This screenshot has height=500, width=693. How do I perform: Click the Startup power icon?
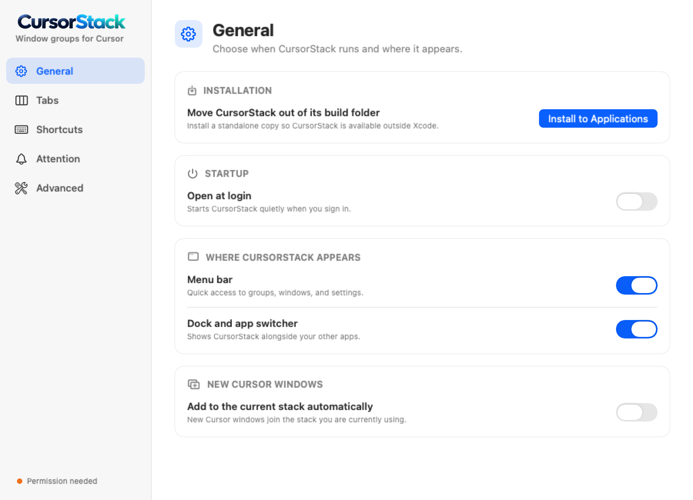tap(192, 173)
